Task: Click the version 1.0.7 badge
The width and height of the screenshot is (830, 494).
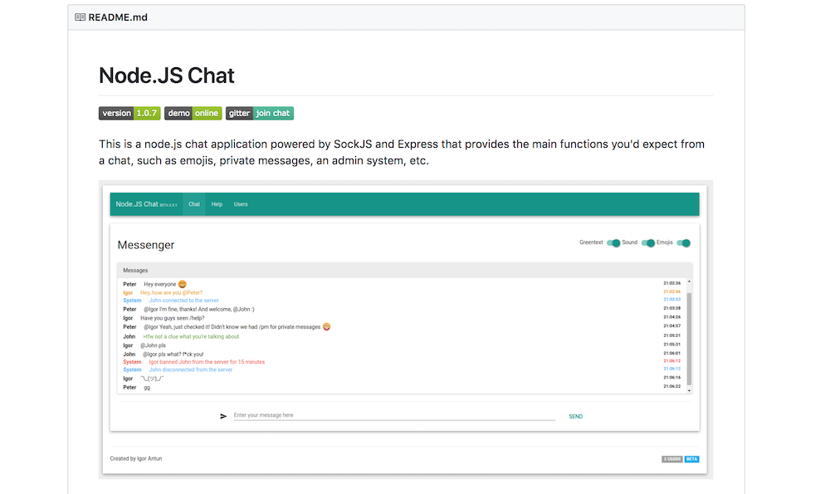Action: [x=129, y=113]
